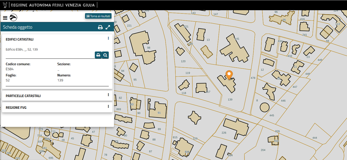Print the Scheda oggetto panel

pyautogui.click(x=100, y=28)
